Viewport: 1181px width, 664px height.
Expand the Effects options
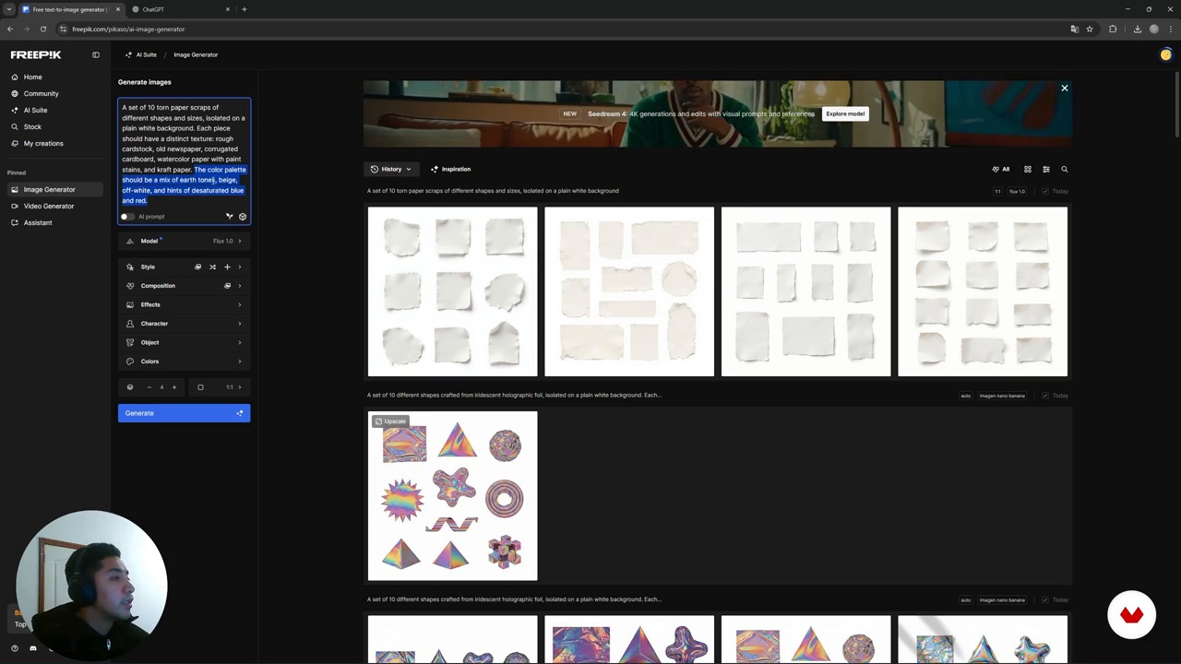[x=184, y=304]
